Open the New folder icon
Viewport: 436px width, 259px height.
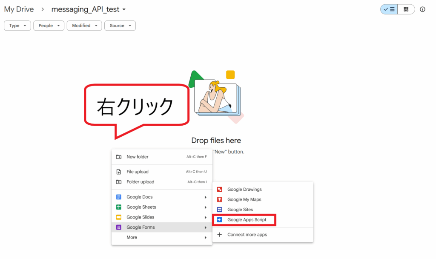click(119, 157)
